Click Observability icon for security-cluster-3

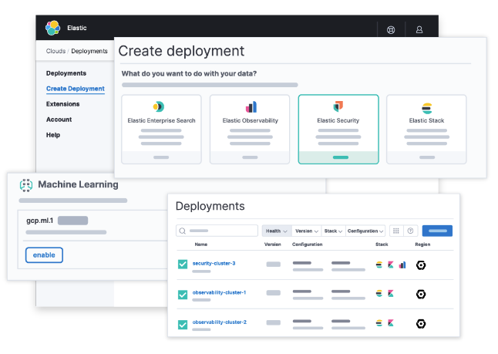[402, 265]
